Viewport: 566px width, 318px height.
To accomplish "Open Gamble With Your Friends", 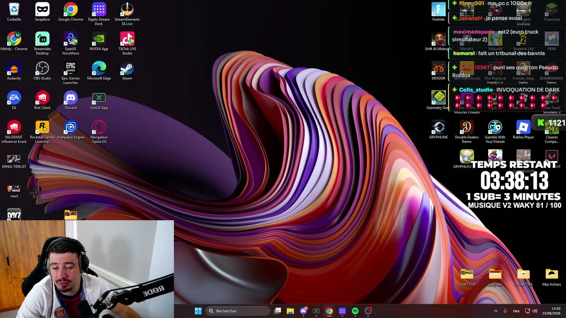I will (495, 132).
